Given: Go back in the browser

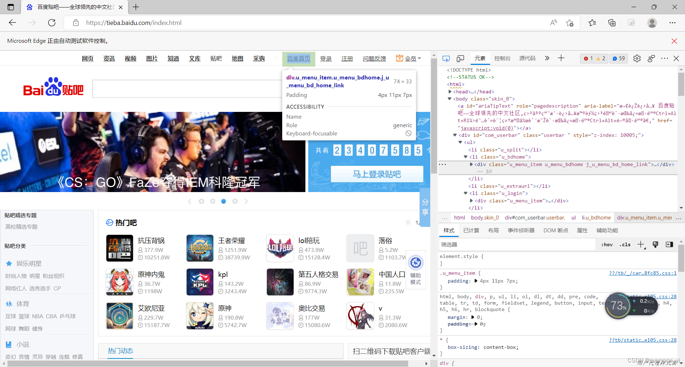Looking at the screenshot, I should point(12,23).
